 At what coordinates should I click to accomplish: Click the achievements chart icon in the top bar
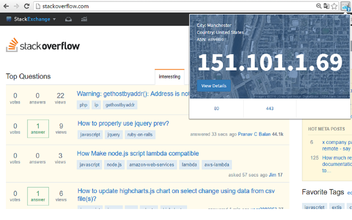[84, 19]
